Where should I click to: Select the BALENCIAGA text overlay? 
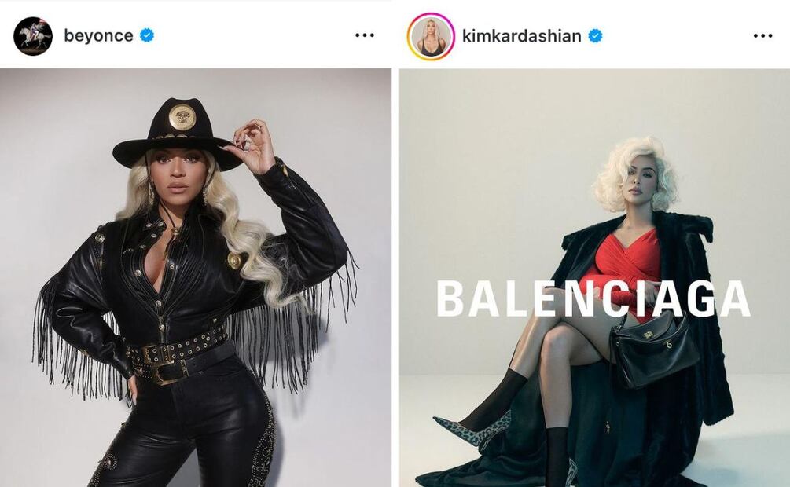pyautogui.click(x=593, y=298)
